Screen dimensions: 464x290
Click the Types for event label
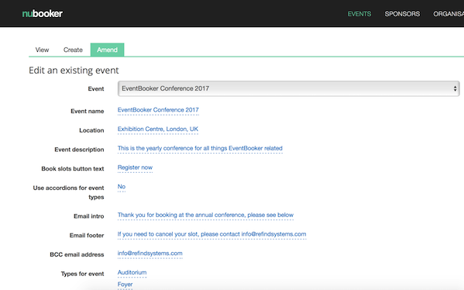(82, 274)
